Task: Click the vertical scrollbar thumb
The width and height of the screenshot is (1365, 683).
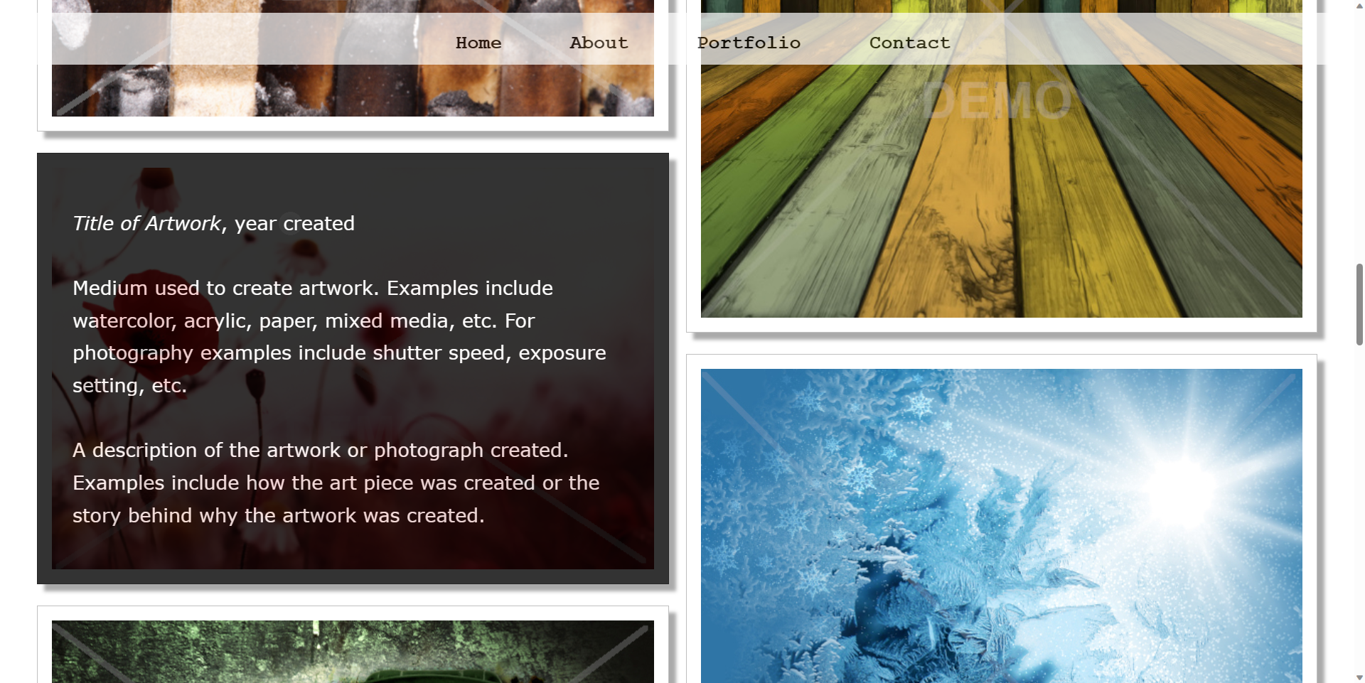Action: [1359, 304]
